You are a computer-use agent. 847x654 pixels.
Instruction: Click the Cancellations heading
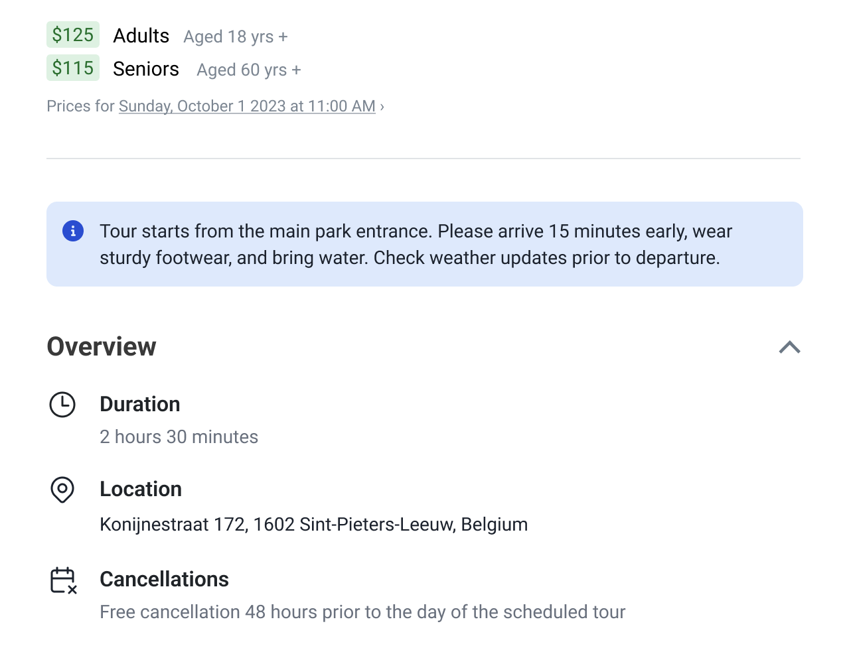pyautogui.click(x=164, y=579)
